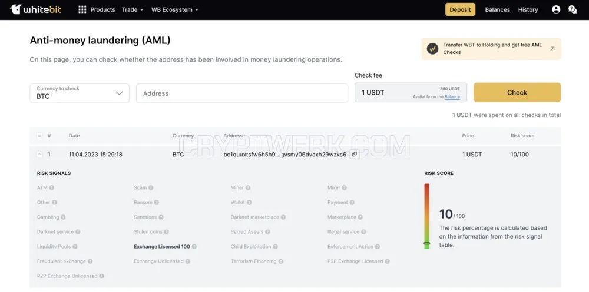The height and width of the screenshot is (292, 589).
Task: Click help icon next to Sanctions
Action: pyautogui.click(x=161, y=217)
